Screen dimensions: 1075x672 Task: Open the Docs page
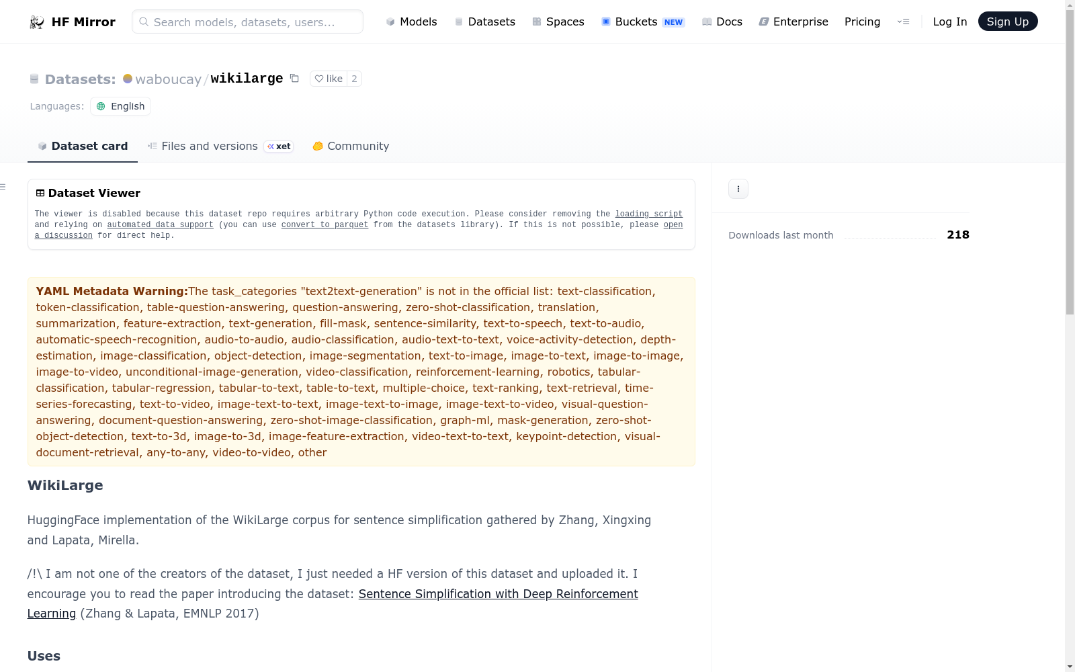722,22
